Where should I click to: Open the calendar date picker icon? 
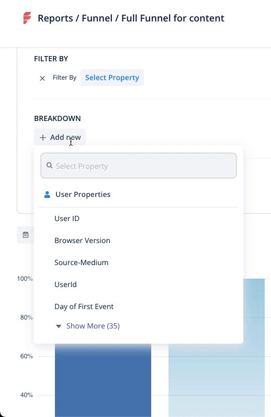click(26, 235)
